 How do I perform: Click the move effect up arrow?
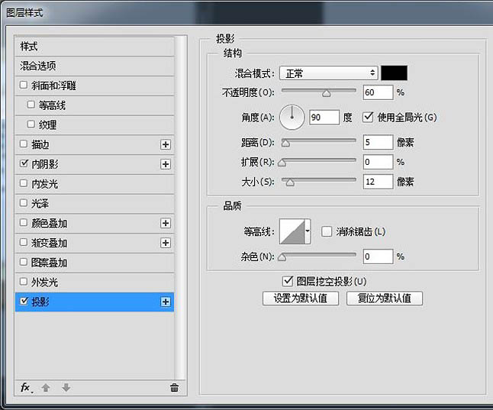[46, 388]
